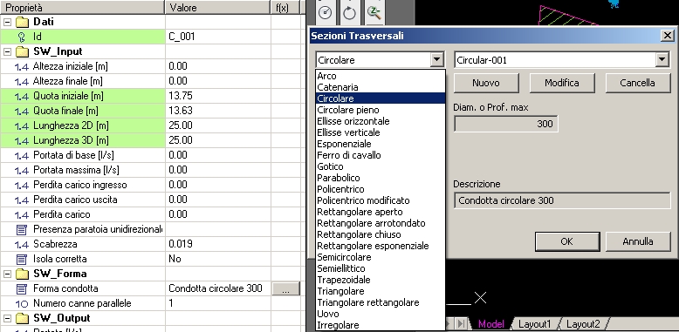Switch to the Layout1 tab

[534, 324]
